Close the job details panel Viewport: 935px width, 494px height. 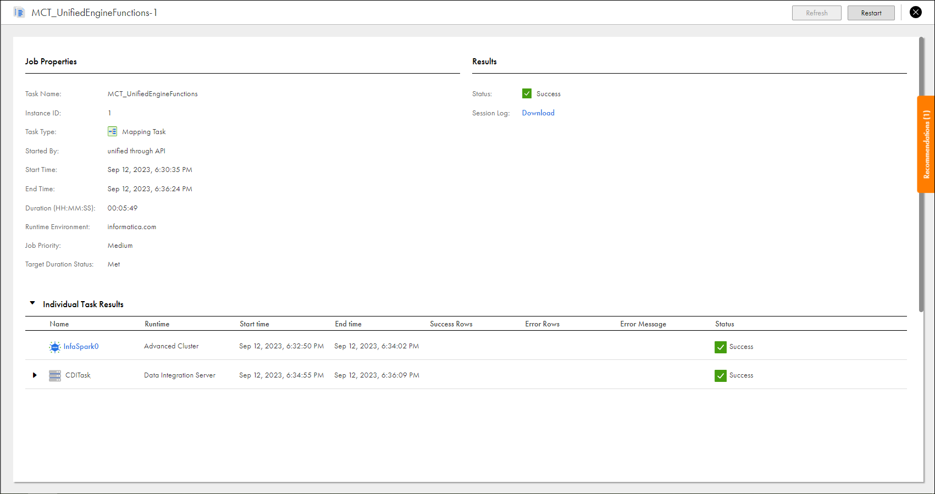(916, 12)
